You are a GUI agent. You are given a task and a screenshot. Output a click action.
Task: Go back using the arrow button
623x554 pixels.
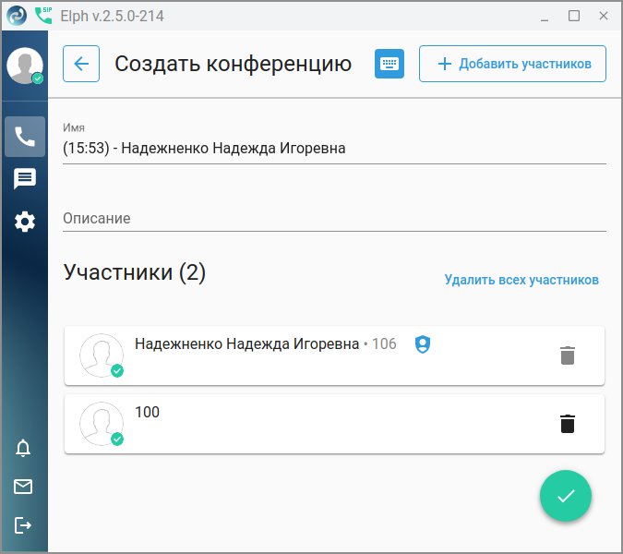point(81,64)
